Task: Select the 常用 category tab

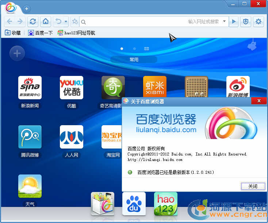Action: (x=134, y=59)
